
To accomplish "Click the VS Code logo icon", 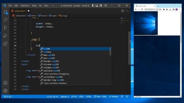I will [x=4, y=5].
